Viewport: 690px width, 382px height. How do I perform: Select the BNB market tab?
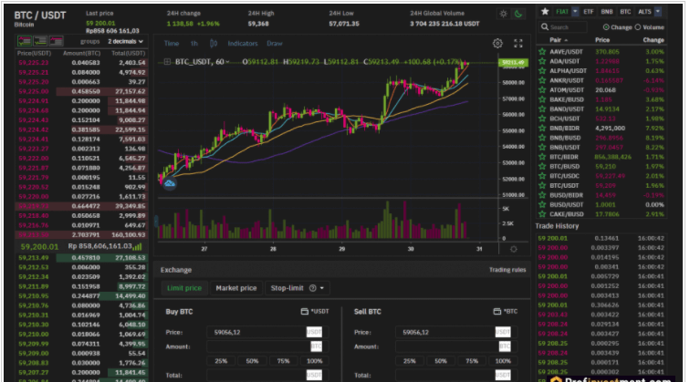pos(607,11)
